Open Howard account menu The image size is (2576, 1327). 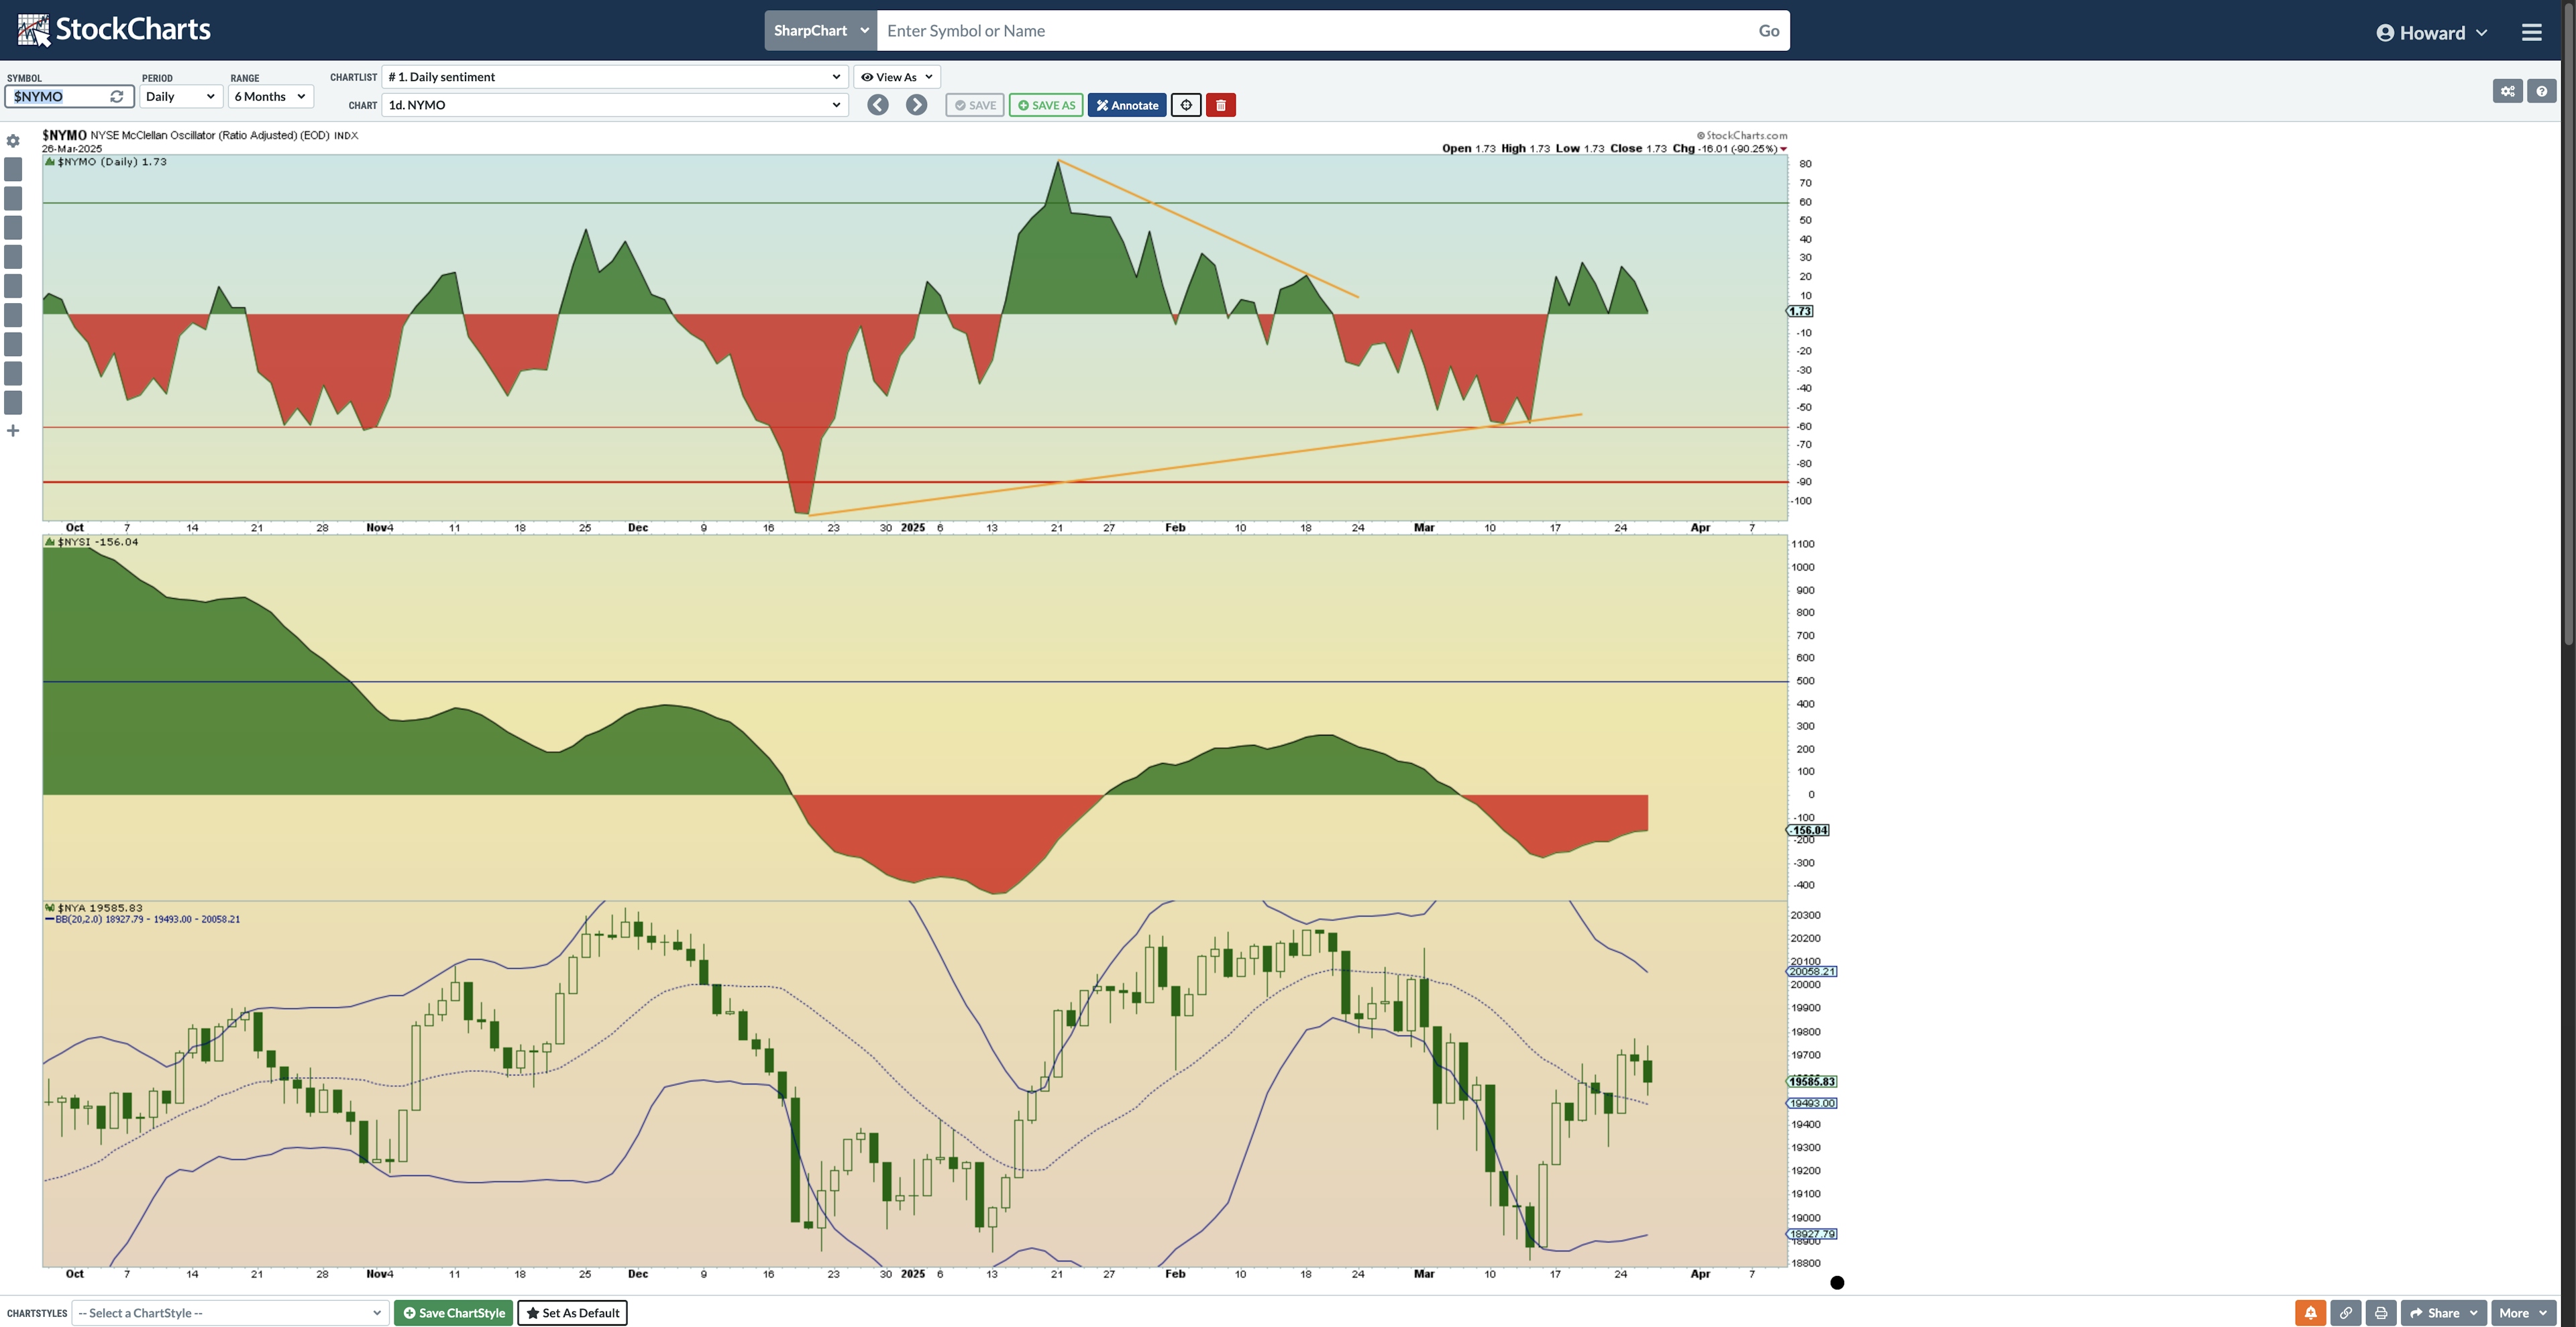2431,32
